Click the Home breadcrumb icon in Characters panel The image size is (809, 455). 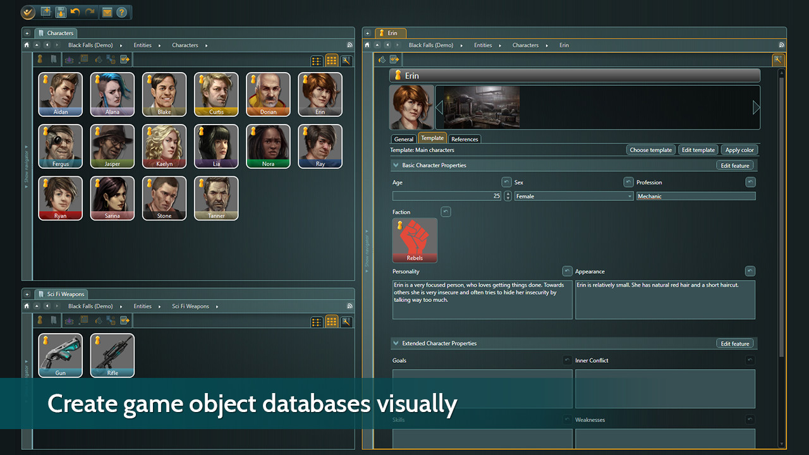pyautogui.click(x=26, y=45)
